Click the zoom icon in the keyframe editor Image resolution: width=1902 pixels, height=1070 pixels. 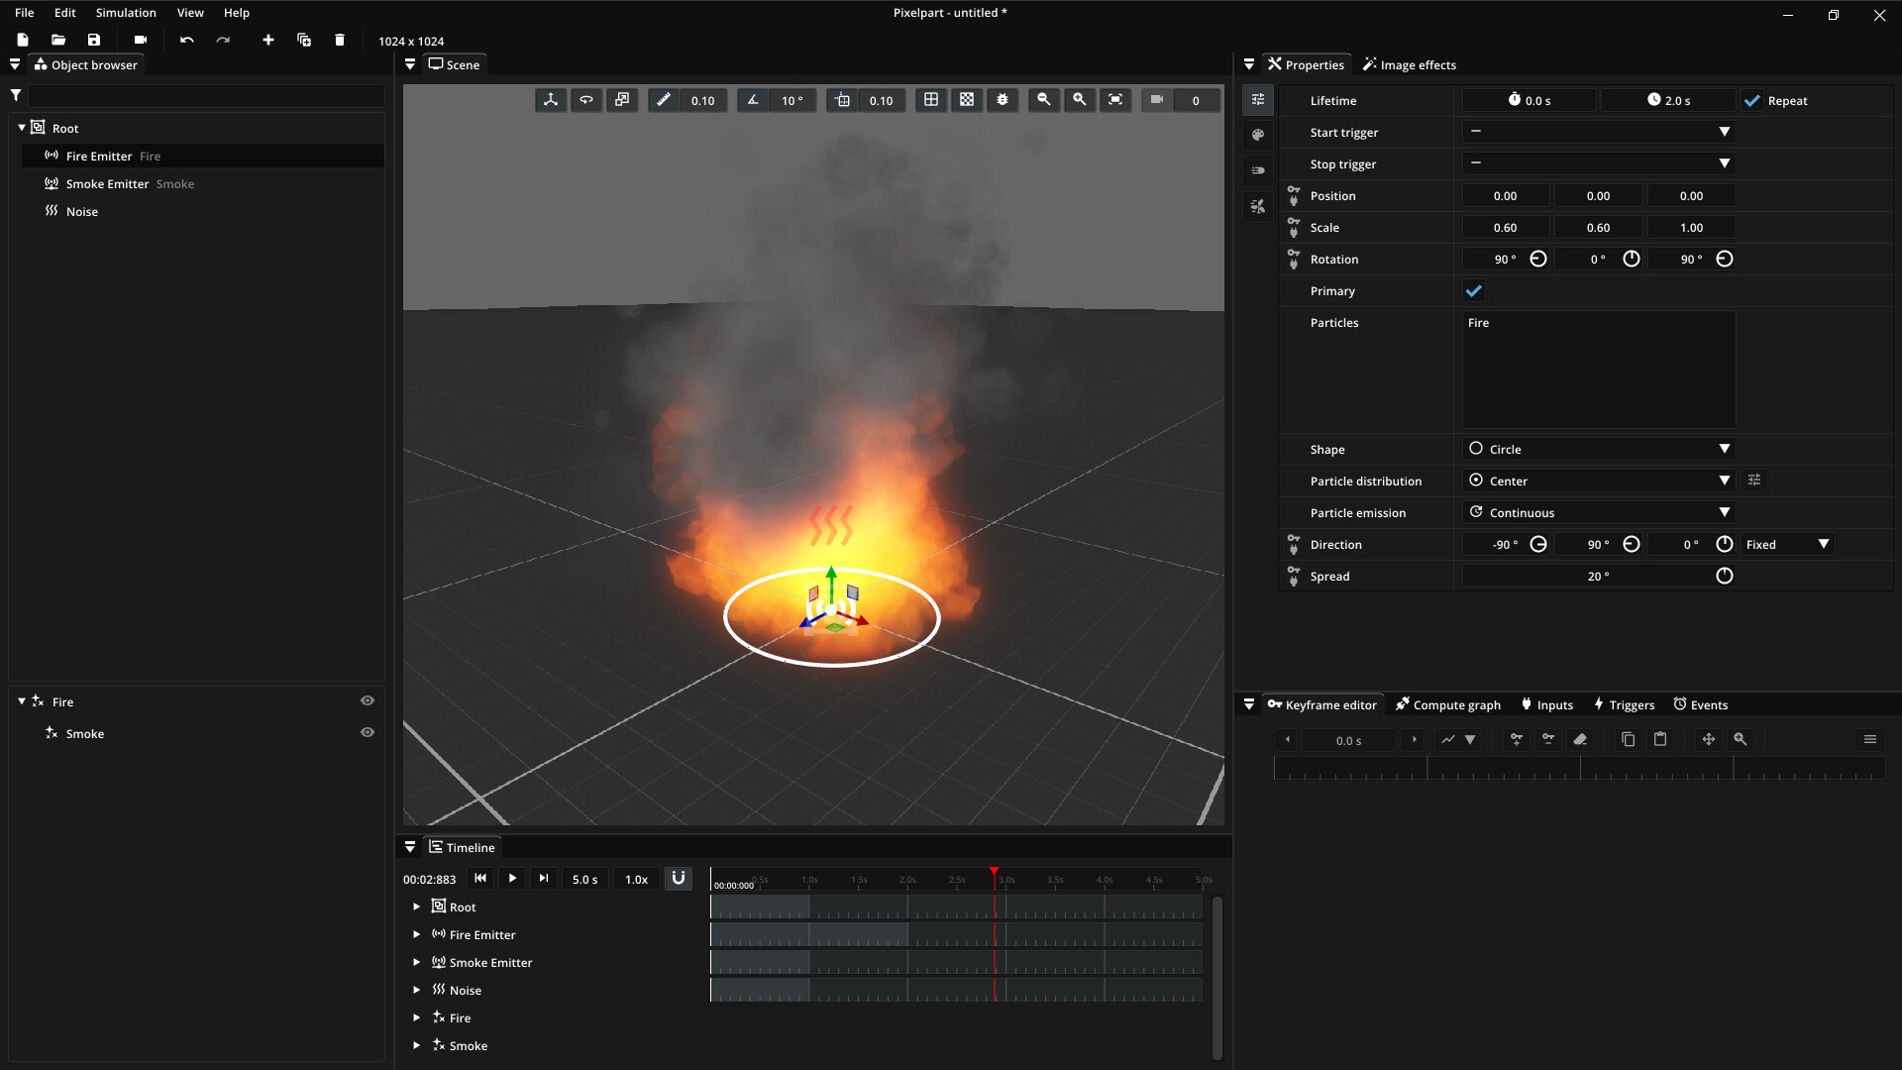(x=1741, y=739)
